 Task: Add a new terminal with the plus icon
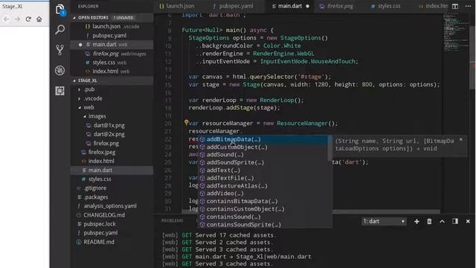(x=416, y=222)
